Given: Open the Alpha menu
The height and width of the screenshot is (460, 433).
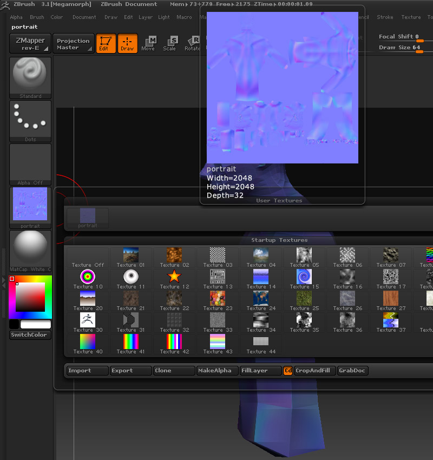Looking at the screenshot, I should click(16, 17).
